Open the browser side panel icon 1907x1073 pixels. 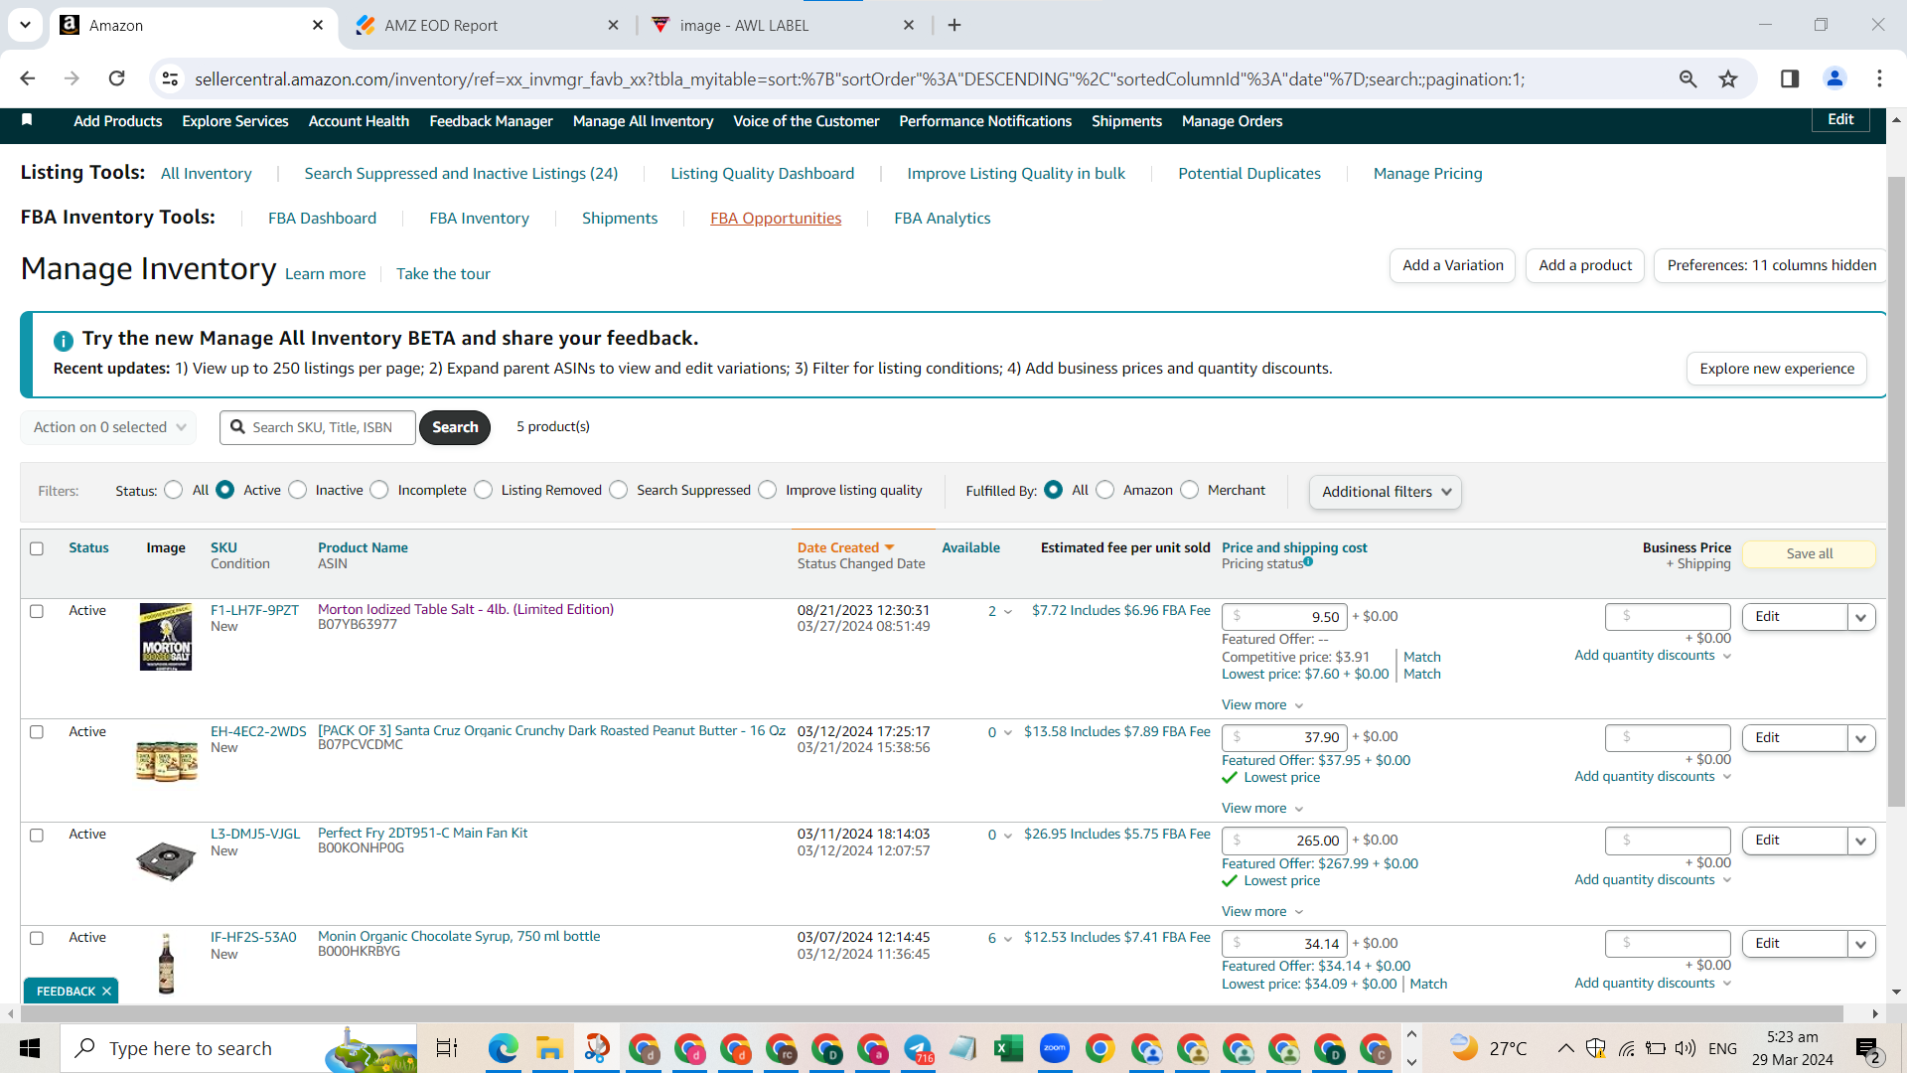1790,78
